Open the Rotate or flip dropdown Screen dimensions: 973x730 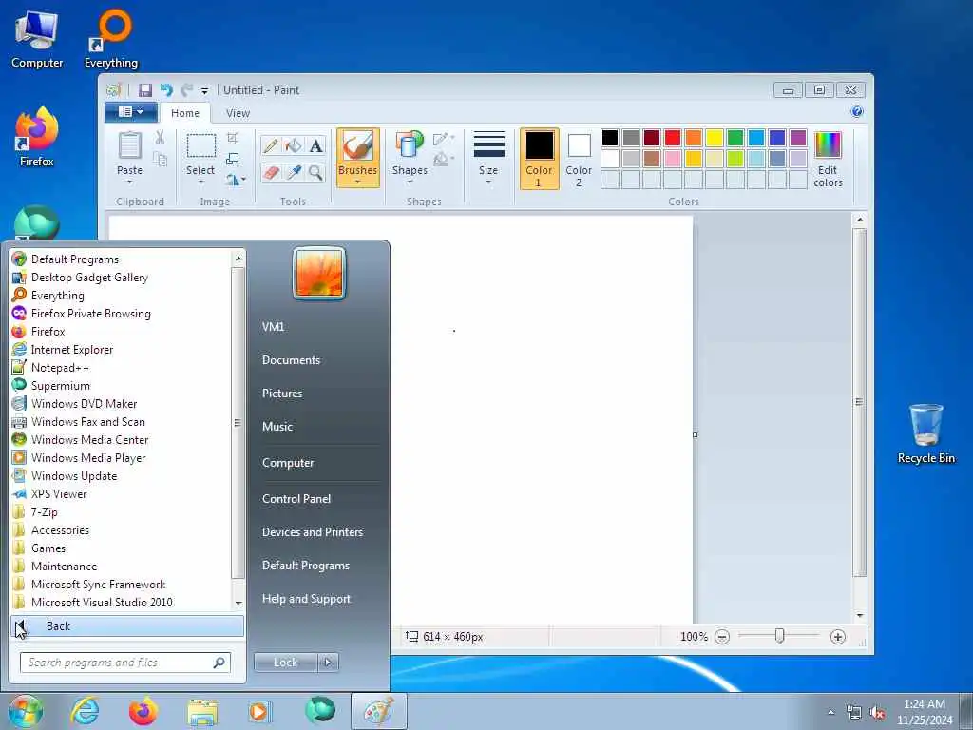tap(236, 180)
